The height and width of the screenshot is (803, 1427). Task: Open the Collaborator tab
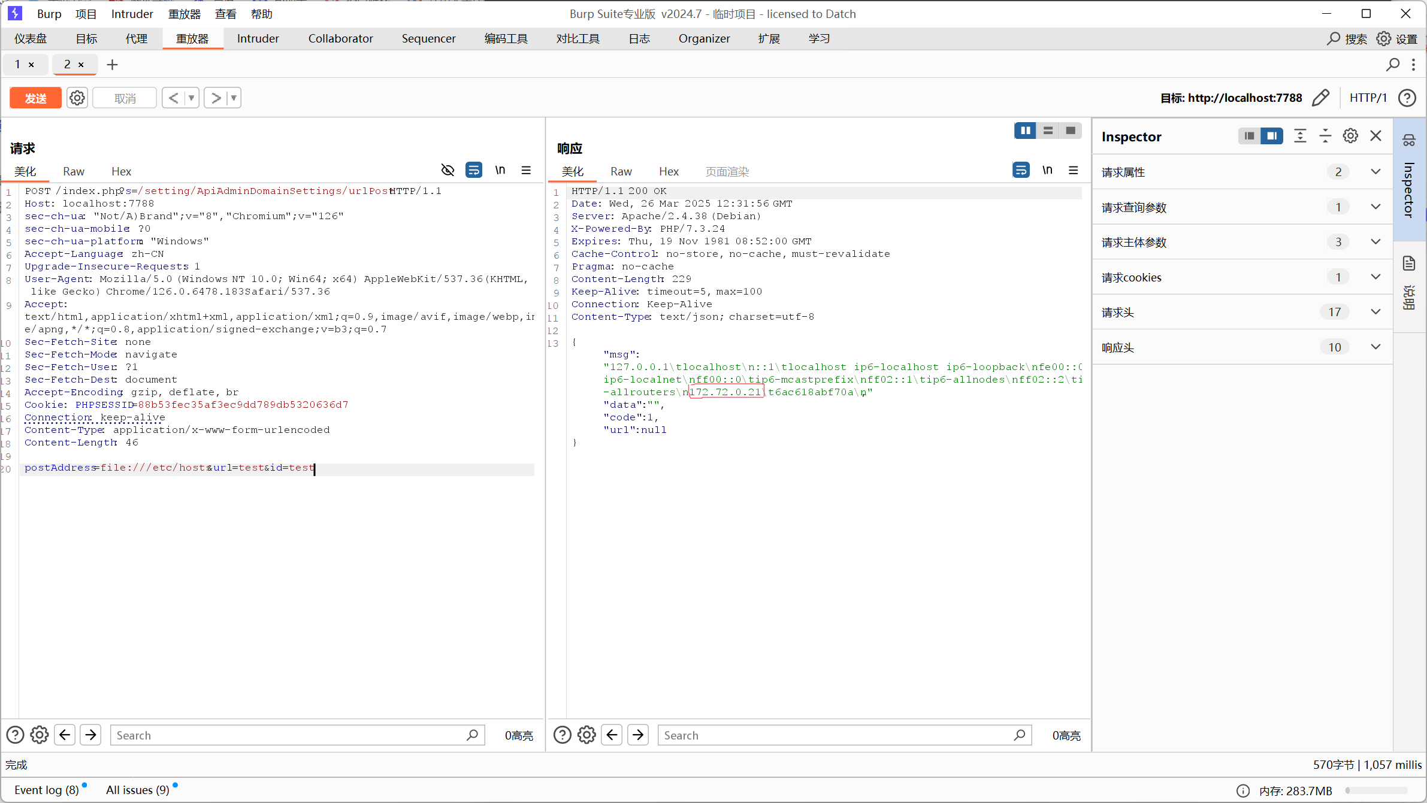340,39
